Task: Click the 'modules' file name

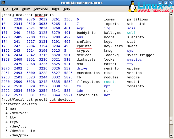Action: (x=111, y=77)
